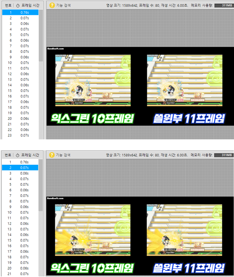Select frame 2 in the upper frame list
234x277 pixels.
[20, 18]
